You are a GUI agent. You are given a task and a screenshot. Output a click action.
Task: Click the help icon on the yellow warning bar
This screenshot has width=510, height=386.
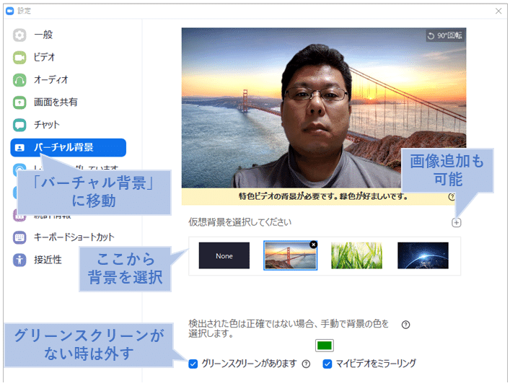point(452,197)
